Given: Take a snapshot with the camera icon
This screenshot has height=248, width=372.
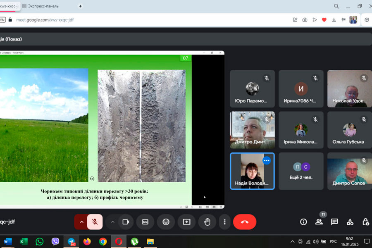Looking at the screenshot, I should tap(305, 20).
